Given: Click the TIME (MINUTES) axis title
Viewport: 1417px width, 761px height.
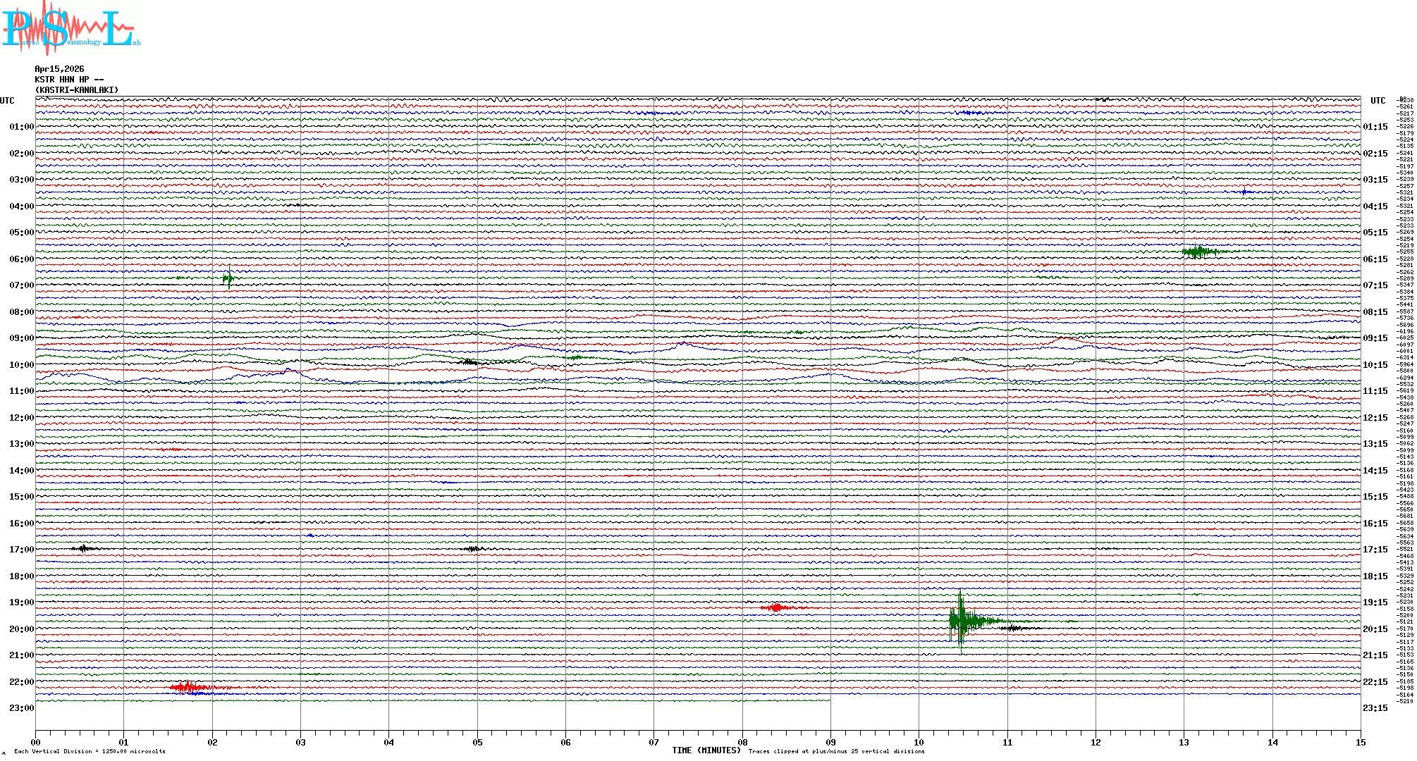Looking at the screenshot, I should 706,750.
